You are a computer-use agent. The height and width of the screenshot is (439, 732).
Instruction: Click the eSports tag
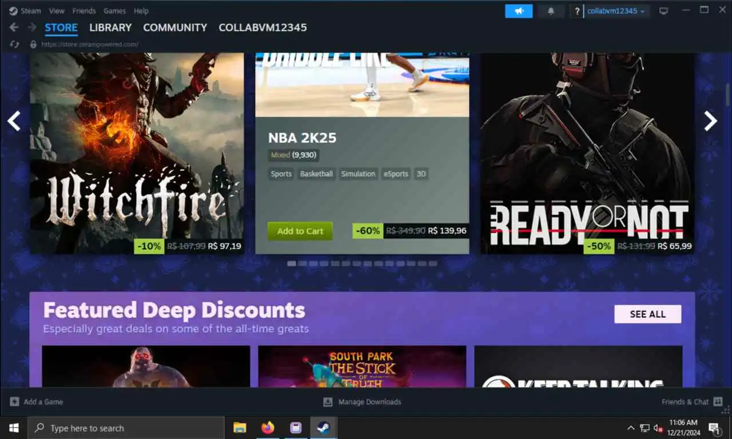click(396, 174)
